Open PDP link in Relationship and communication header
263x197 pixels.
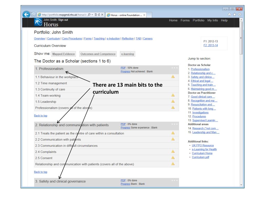[x=123, y=124]
